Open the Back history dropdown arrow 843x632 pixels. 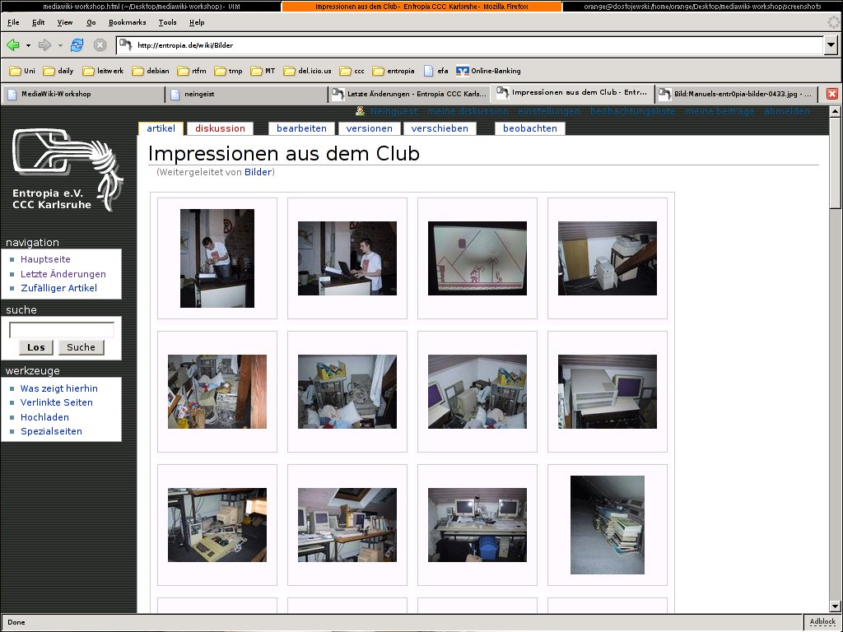[x=28, y=46]
